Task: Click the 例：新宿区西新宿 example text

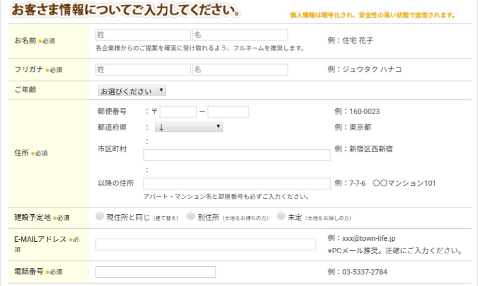Action: click(x=363, y=149)
